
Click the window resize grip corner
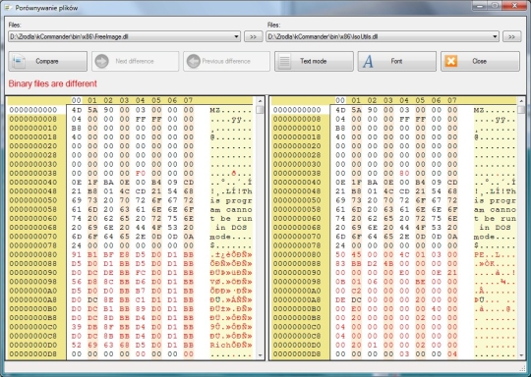522,368
